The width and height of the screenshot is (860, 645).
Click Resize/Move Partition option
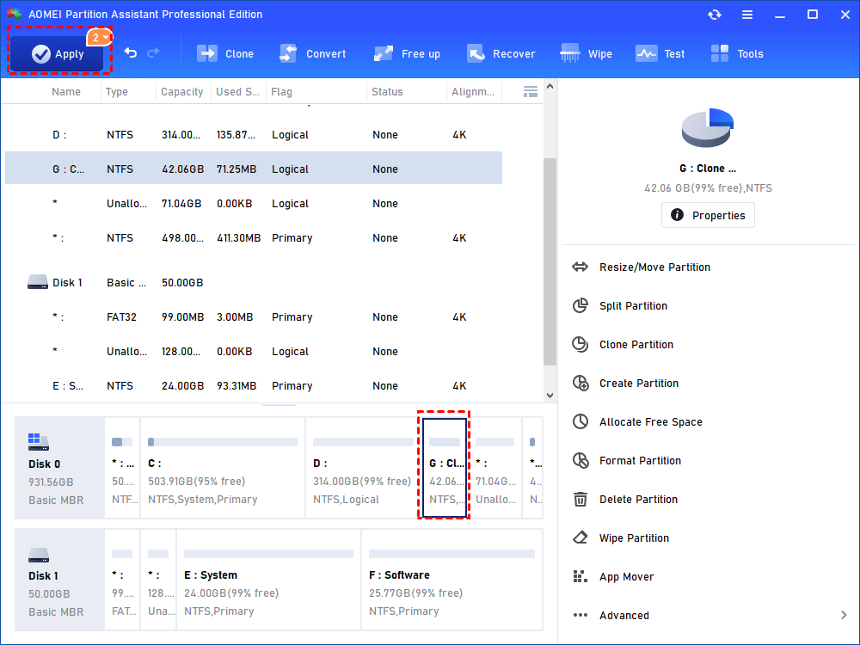[x=654, y=267]
